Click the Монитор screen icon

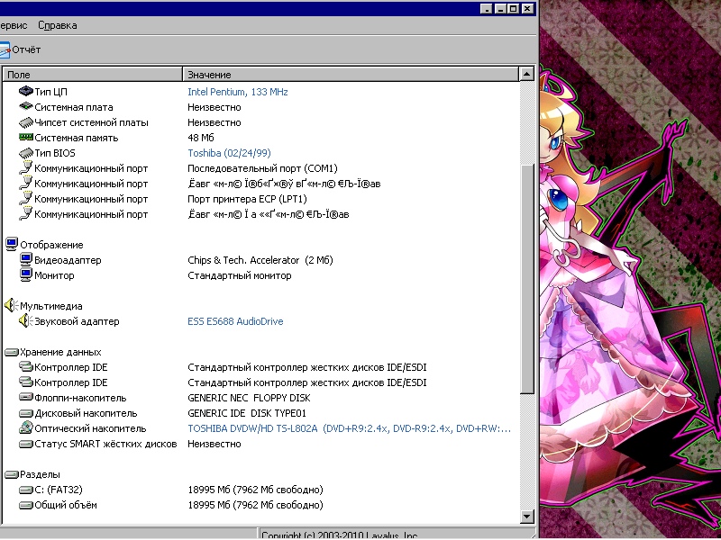[x=26, y=275]
